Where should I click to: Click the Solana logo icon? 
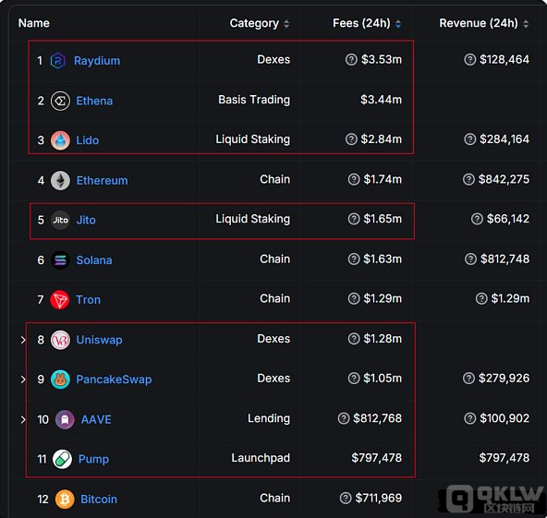click(60, 260)
